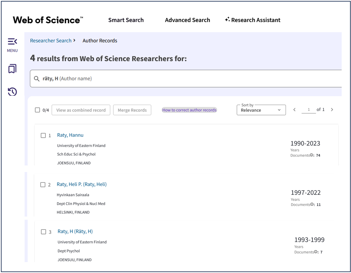
Task: Click the Web of Science logo
Action: pos(48,20)
